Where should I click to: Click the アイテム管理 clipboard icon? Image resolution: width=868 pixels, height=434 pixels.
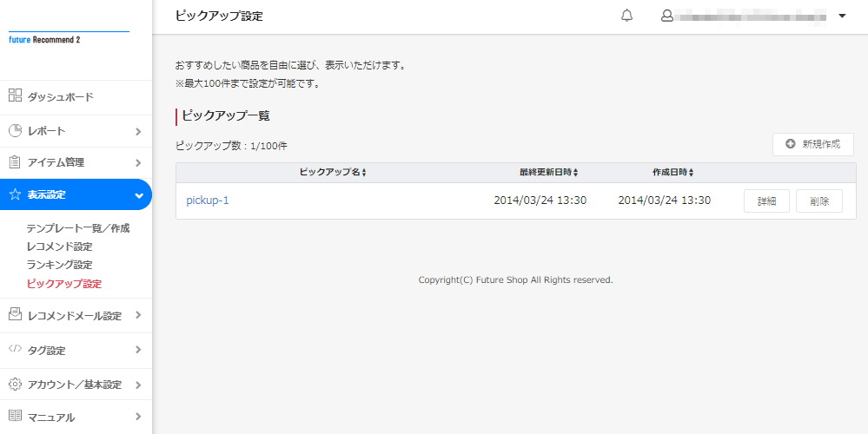click(x=15, y=162)
